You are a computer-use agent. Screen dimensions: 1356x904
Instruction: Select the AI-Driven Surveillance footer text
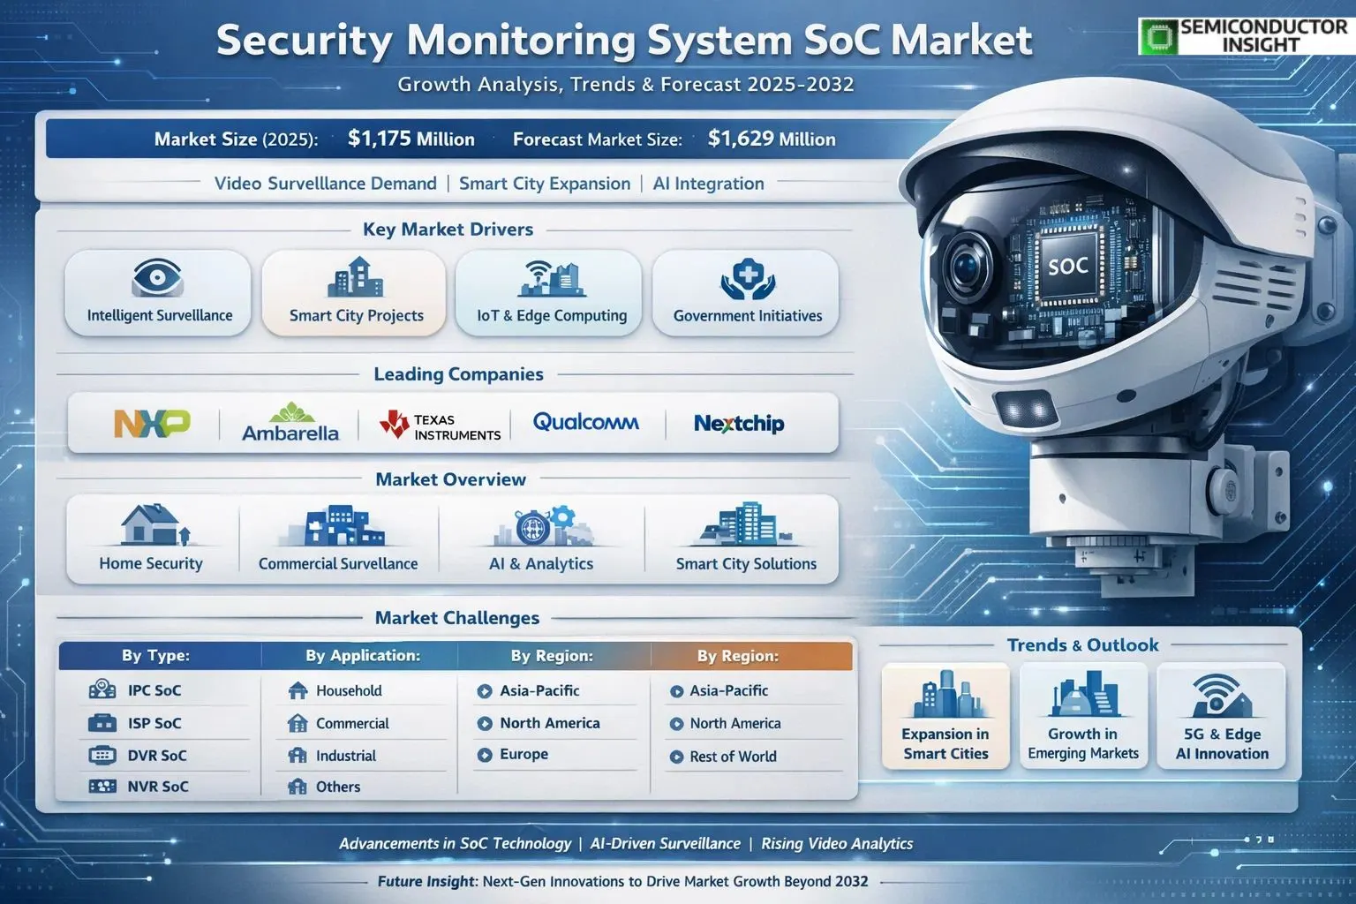click(666, 844)
